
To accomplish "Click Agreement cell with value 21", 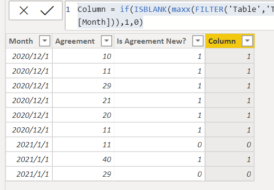I will point(83,100).
